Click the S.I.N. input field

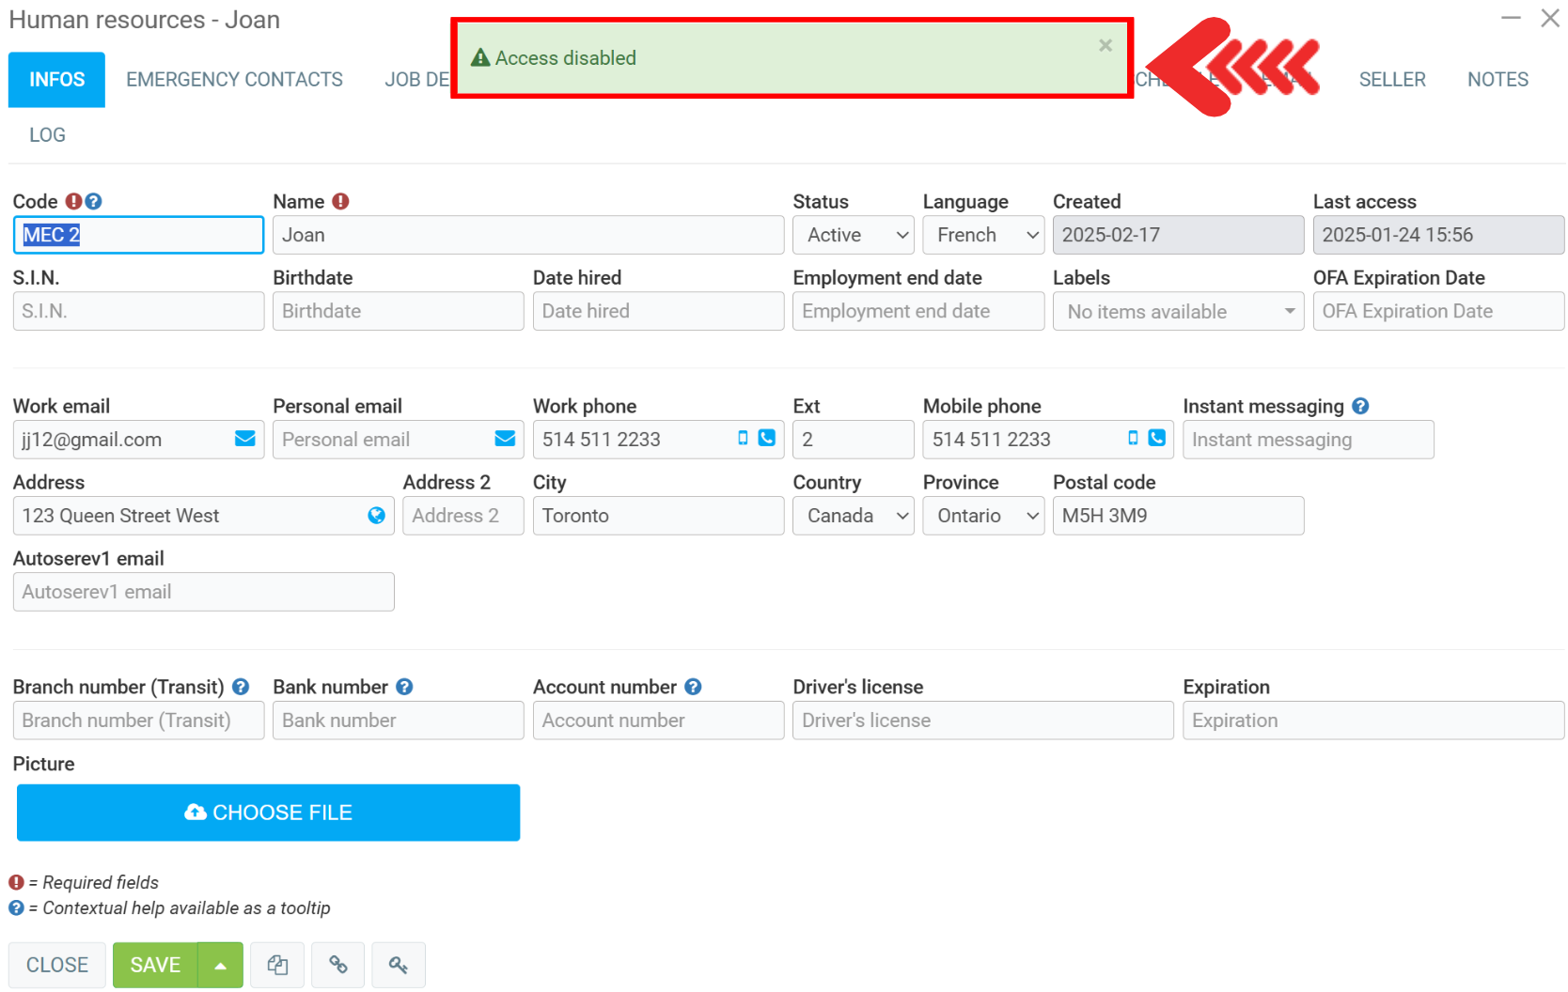(x=138, y=311)
